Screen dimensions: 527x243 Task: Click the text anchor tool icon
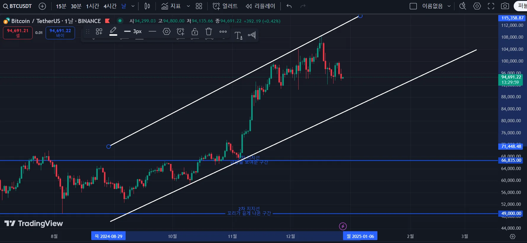click(x=238, y=35)
